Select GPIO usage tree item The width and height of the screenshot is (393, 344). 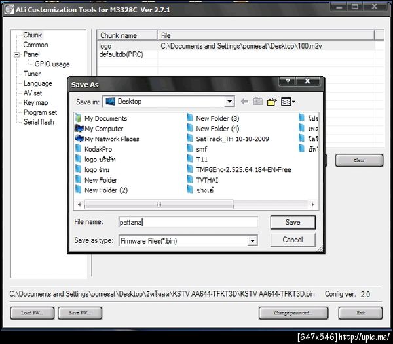(x=52, y=64)
